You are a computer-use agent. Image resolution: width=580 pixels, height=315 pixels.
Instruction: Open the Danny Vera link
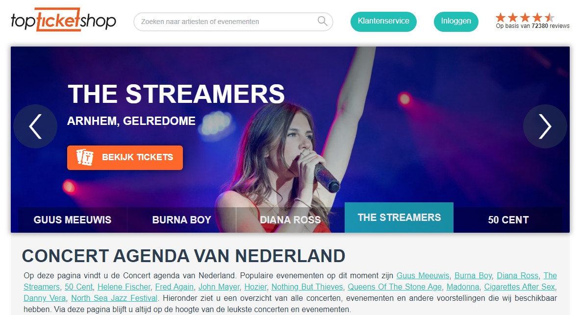[x=45, y=298]
